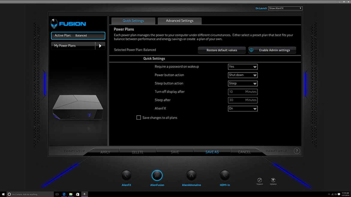
Task: Select the Active Plan: Balanced box
Action: [78, 36]
